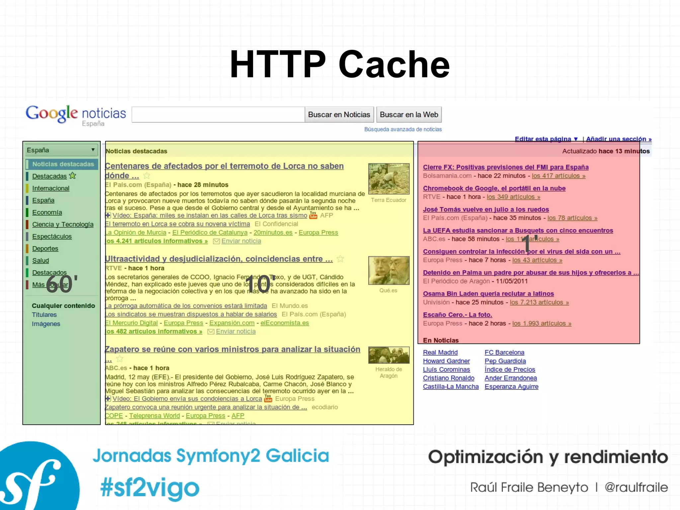Filter by Titulares content

[44, 315]
